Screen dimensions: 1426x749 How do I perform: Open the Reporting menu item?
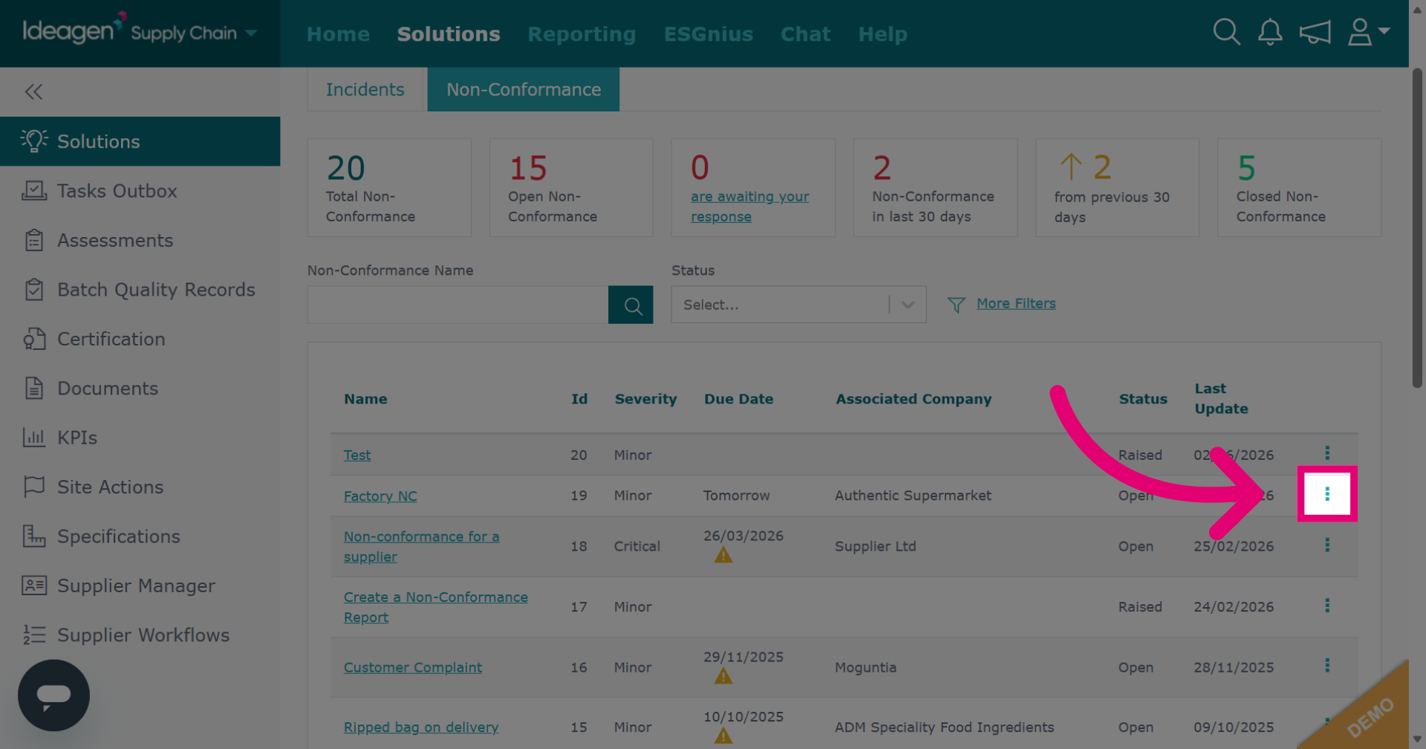(x=582, y=34)
